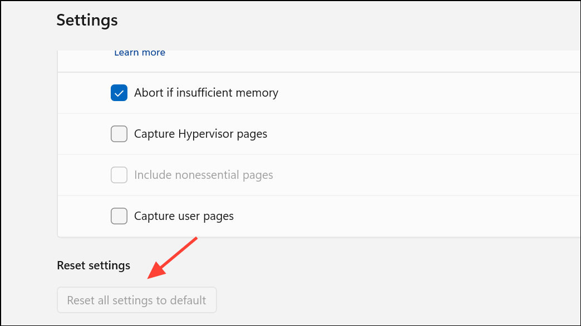Click the Include nonessential pages label text

[x=204, y=175]
